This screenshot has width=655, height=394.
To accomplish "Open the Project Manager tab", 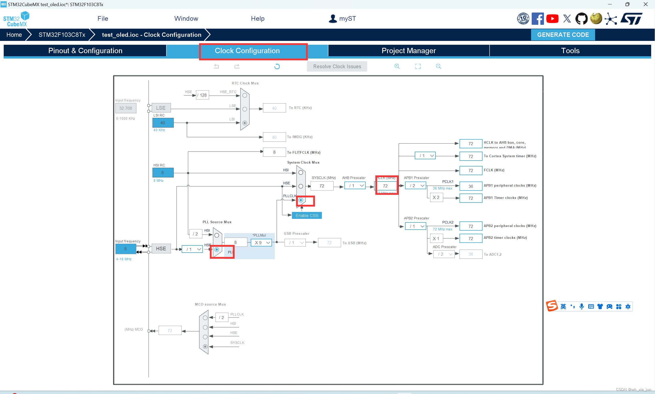I will 409,51.
